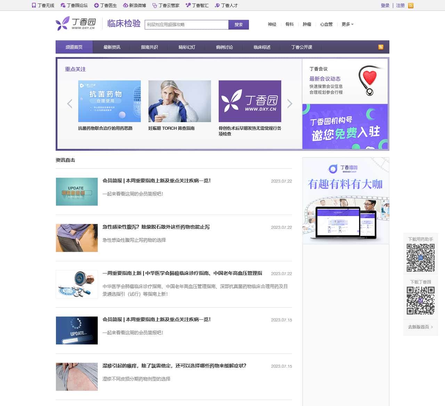
Task: Open the 最新会议动态 link
Action: (325, 79)
